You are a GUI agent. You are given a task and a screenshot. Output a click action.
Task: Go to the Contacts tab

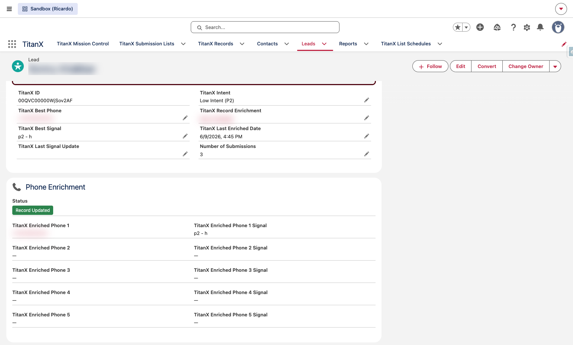[267, 44]
